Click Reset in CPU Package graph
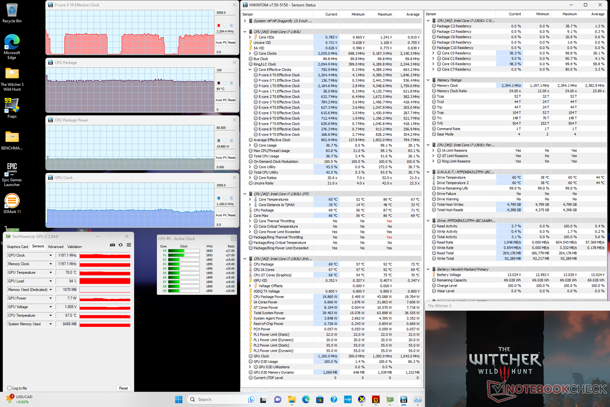This screenshot has height=407, width=610. coord(232,100)
